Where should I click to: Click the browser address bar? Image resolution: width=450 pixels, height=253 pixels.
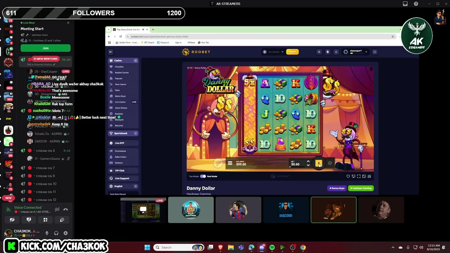click(x=260, y=37)
